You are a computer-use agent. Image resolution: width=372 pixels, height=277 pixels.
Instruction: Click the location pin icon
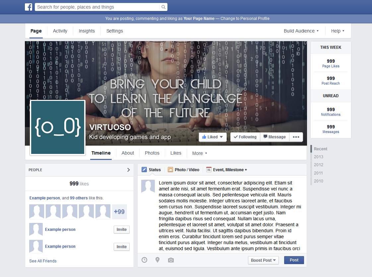157,260
